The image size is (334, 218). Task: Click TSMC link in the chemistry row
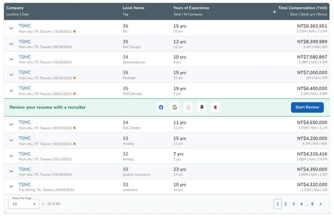(25, 185)
